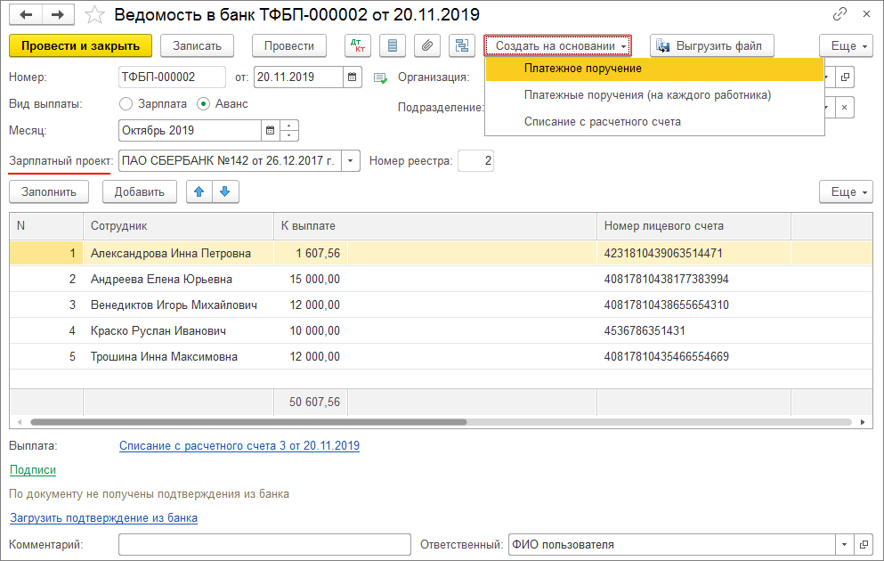884x561 pixels.
Task: Click account number 40817810438177383994
Action: point(667,280)
